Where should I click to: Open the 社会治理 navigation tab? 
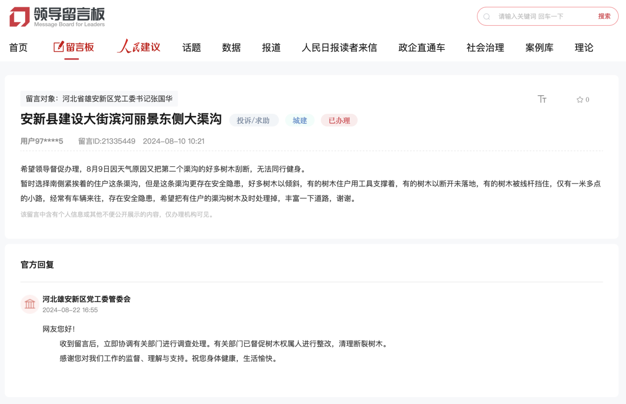point(485,48)
